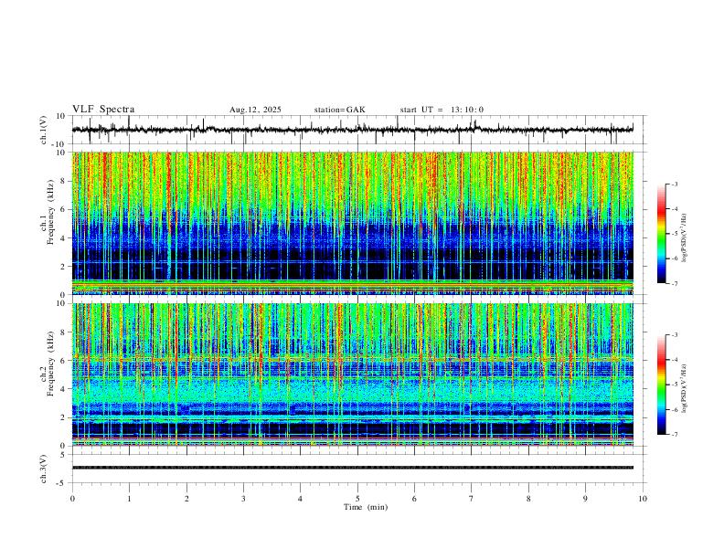724x559 pixels.
Task: Click the upper PSD color scale bar
Action: (x=662, y=234)
